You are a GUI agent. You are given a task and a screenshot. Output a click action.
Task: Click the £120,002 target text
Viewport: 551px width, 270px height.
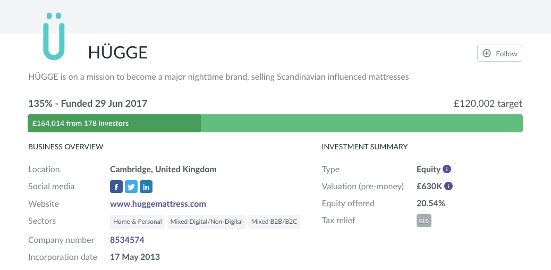(x=488, y=104)
